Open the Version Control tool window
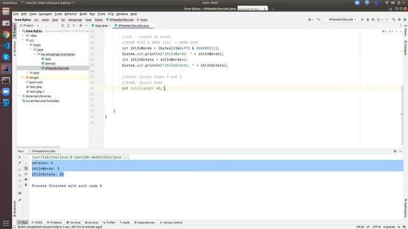 click(x=171, y=223)
